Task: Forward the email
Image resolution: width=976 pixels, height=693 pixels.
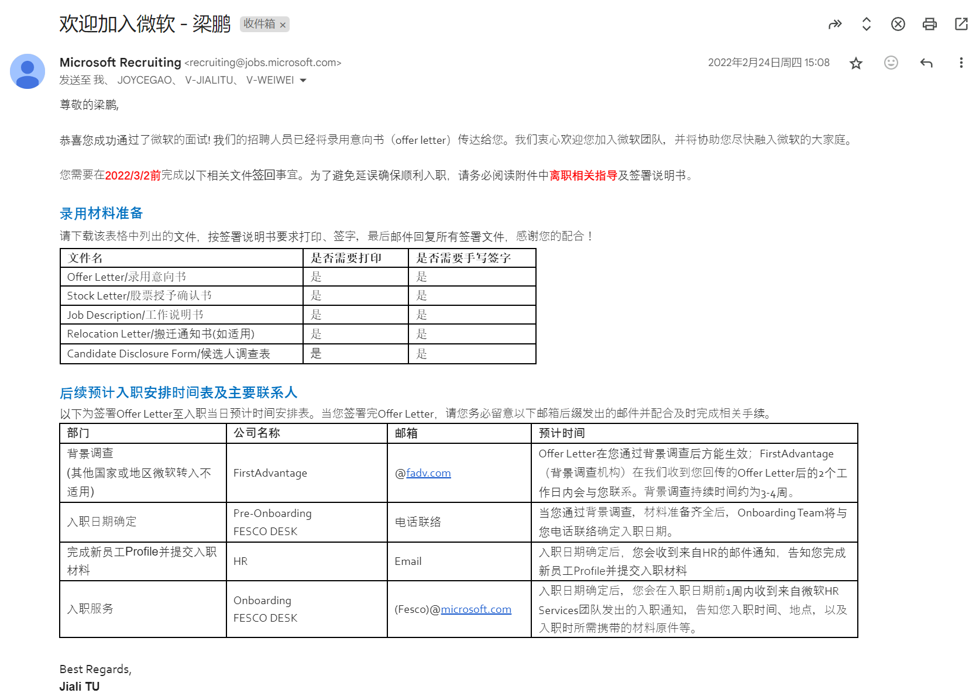Action: [x=835, y=25]
